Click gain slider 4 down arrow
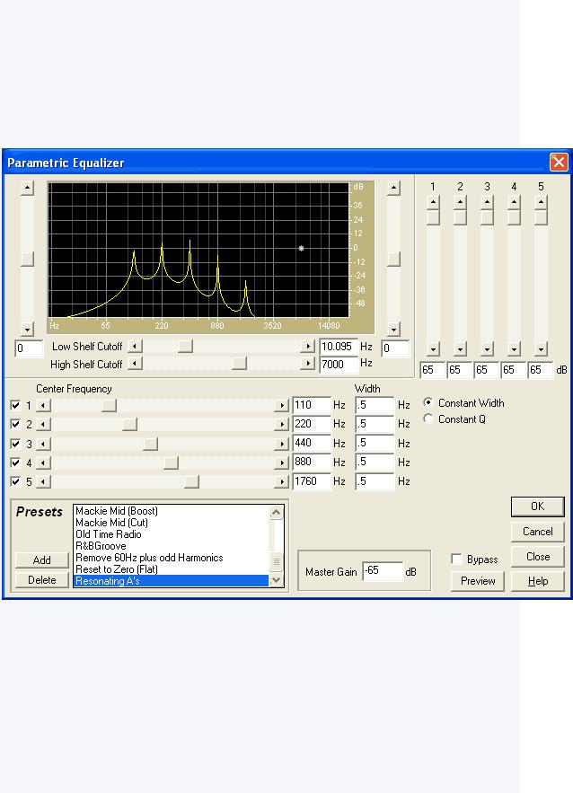Image resolution: width=573 pixels, height=793 pixels. tap(514, 349)
